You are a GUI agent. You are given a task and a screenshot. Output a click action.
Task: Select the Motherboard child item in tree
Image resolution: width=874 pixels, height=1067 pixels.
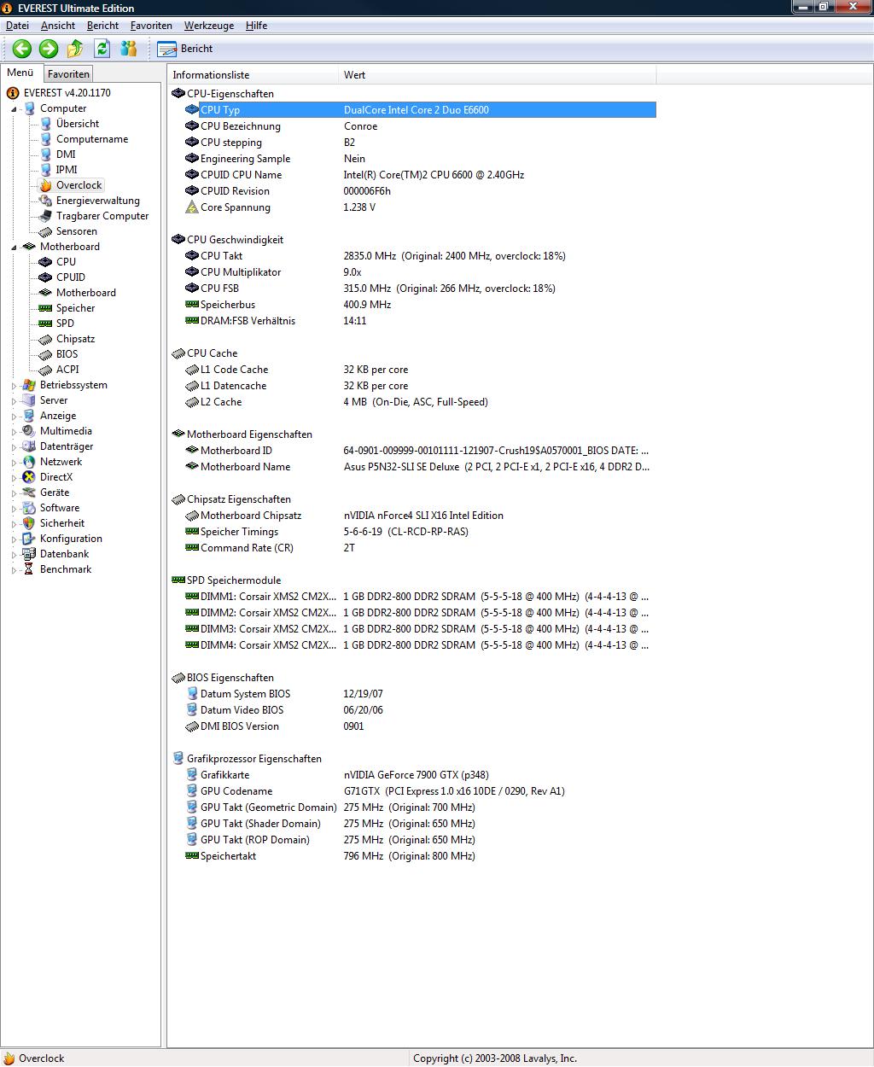pos(86,293)
